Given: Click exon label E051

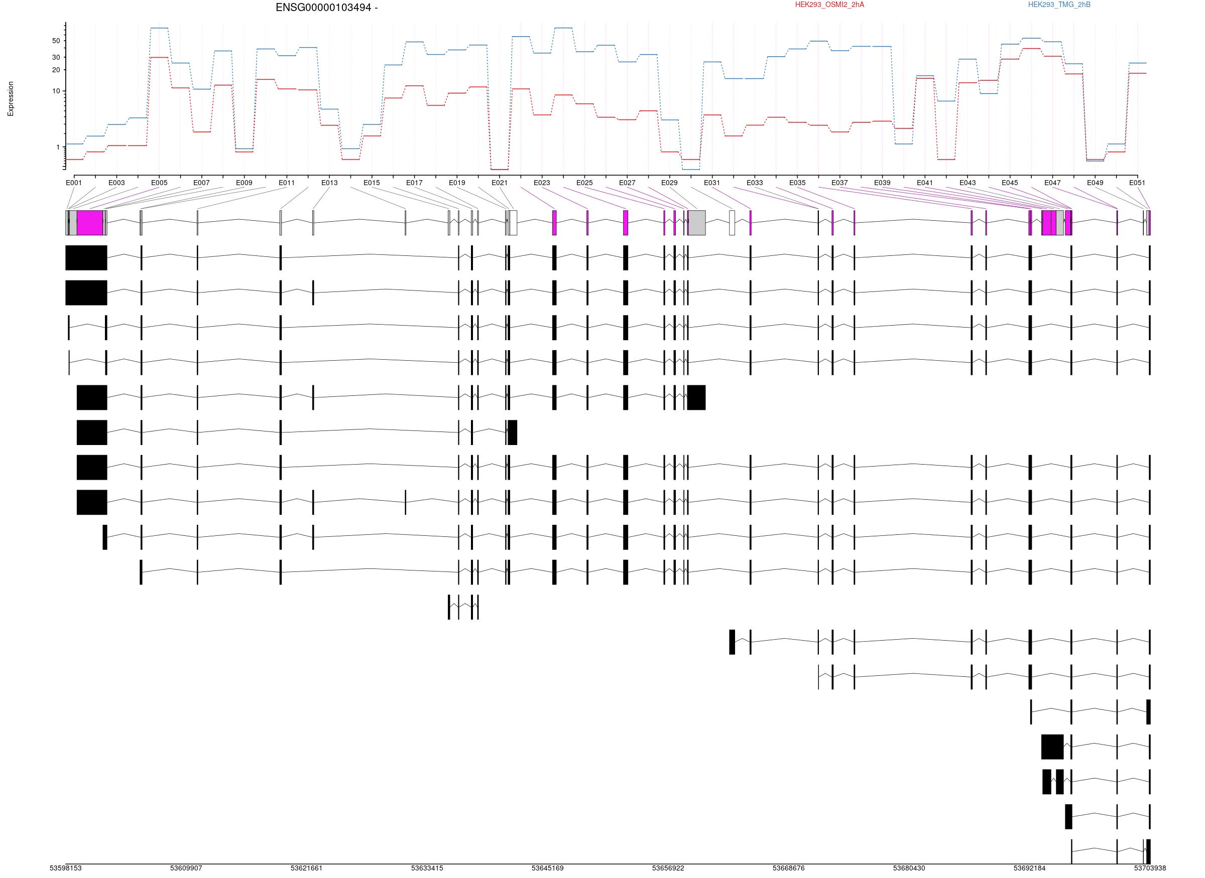Looking at the screenshot, I should pyautogui.click(x=1137, y=183).
